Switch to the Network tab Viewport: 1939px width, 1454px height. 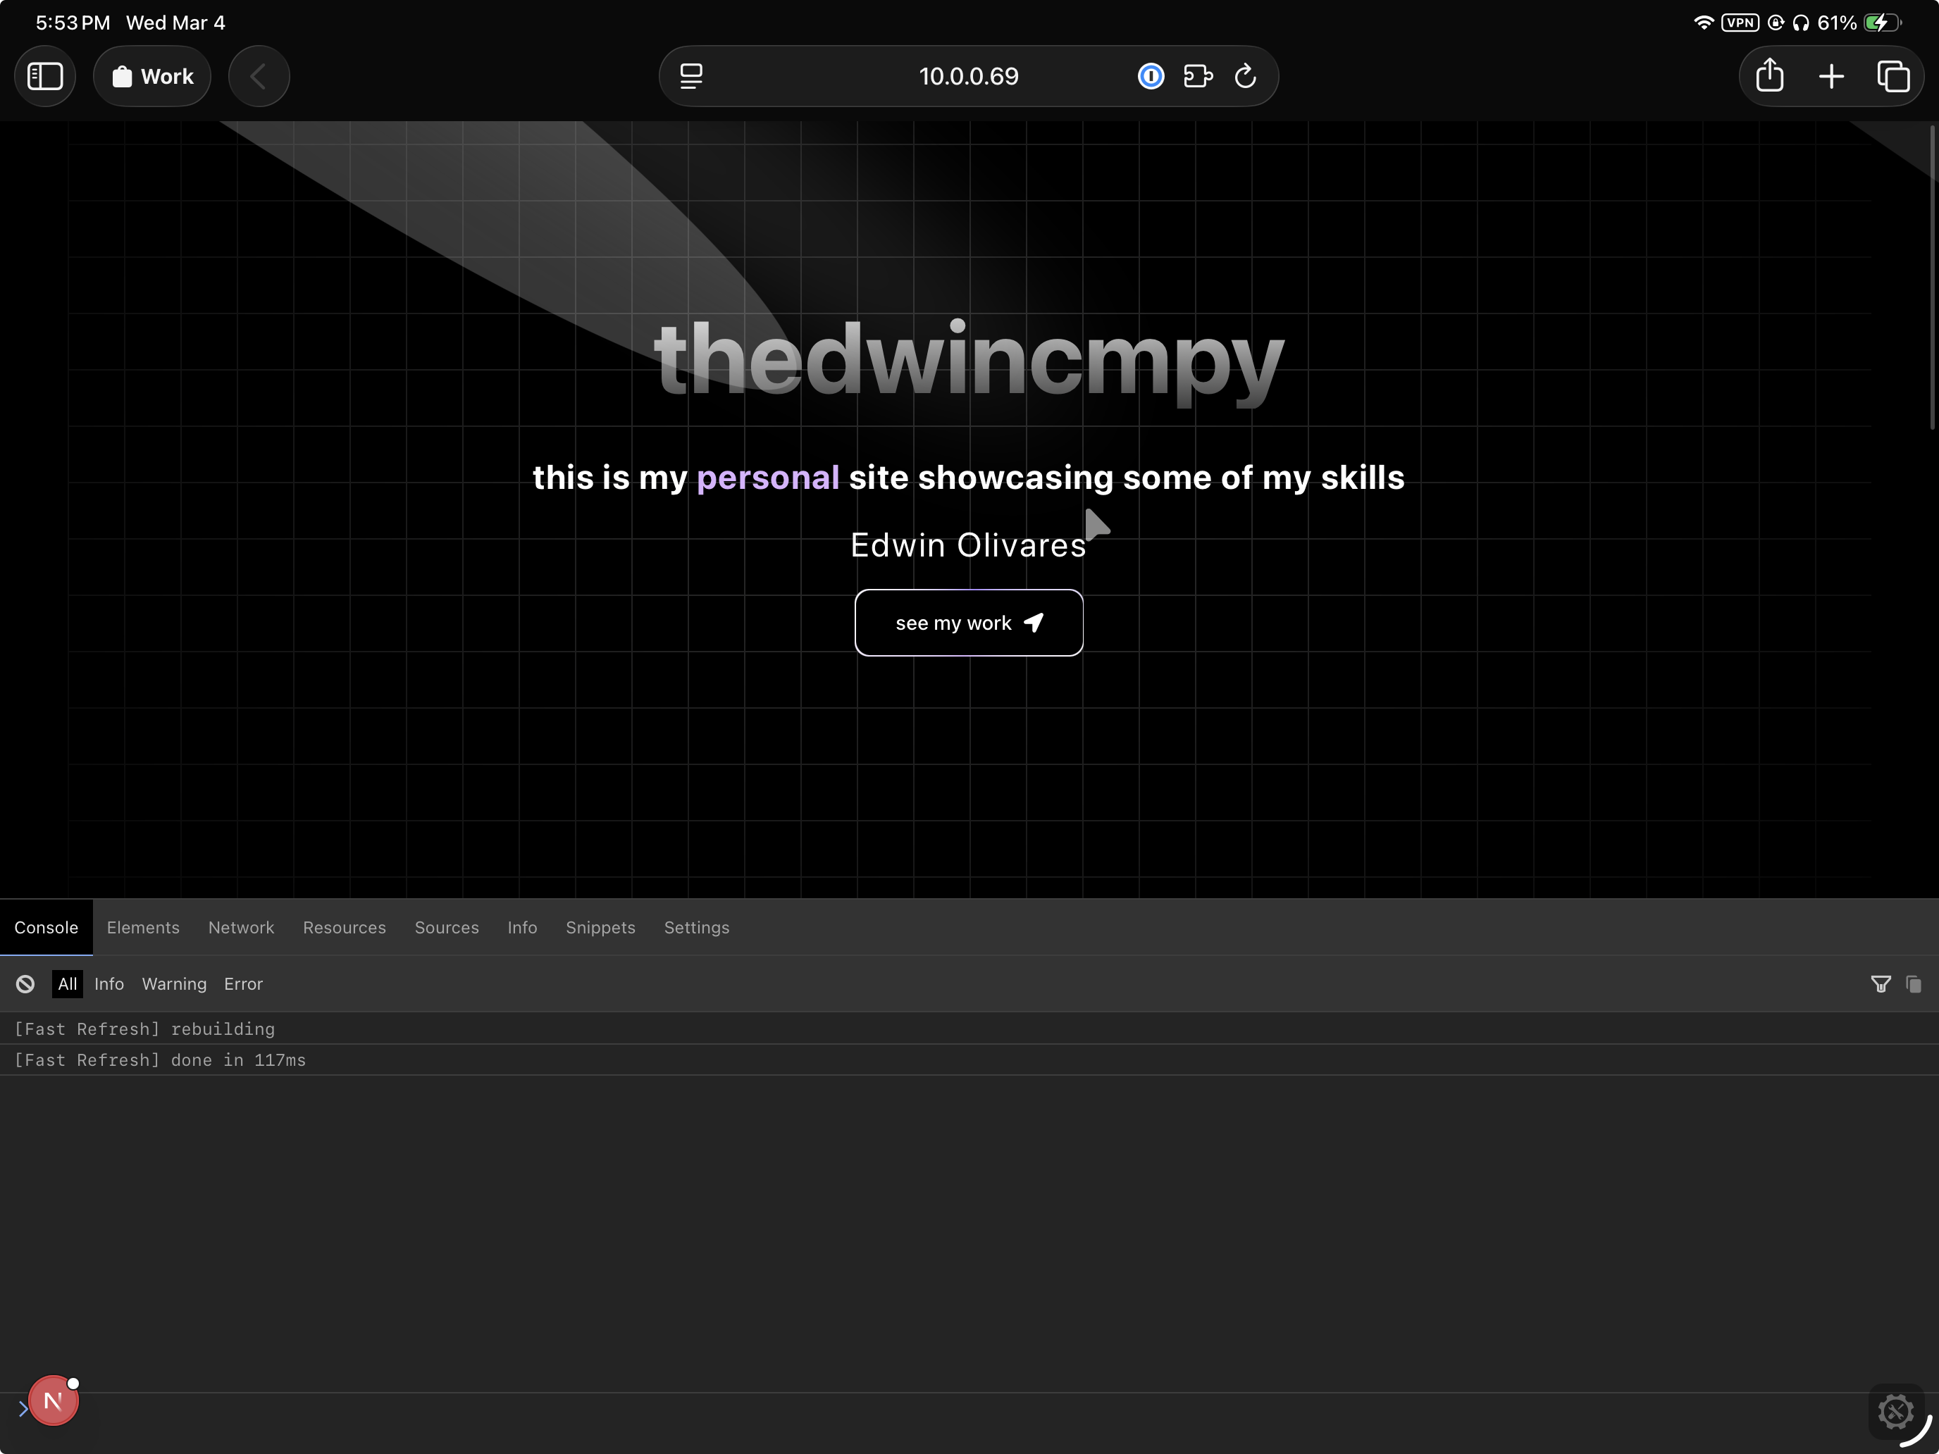tap(241, 927)
